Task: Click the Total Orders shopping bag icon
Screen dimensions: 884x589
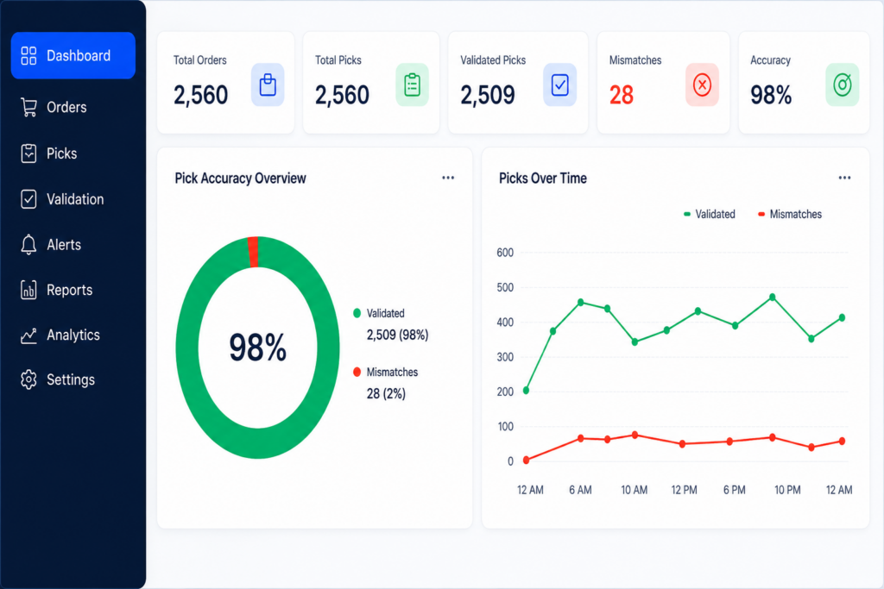Action: 268,85
